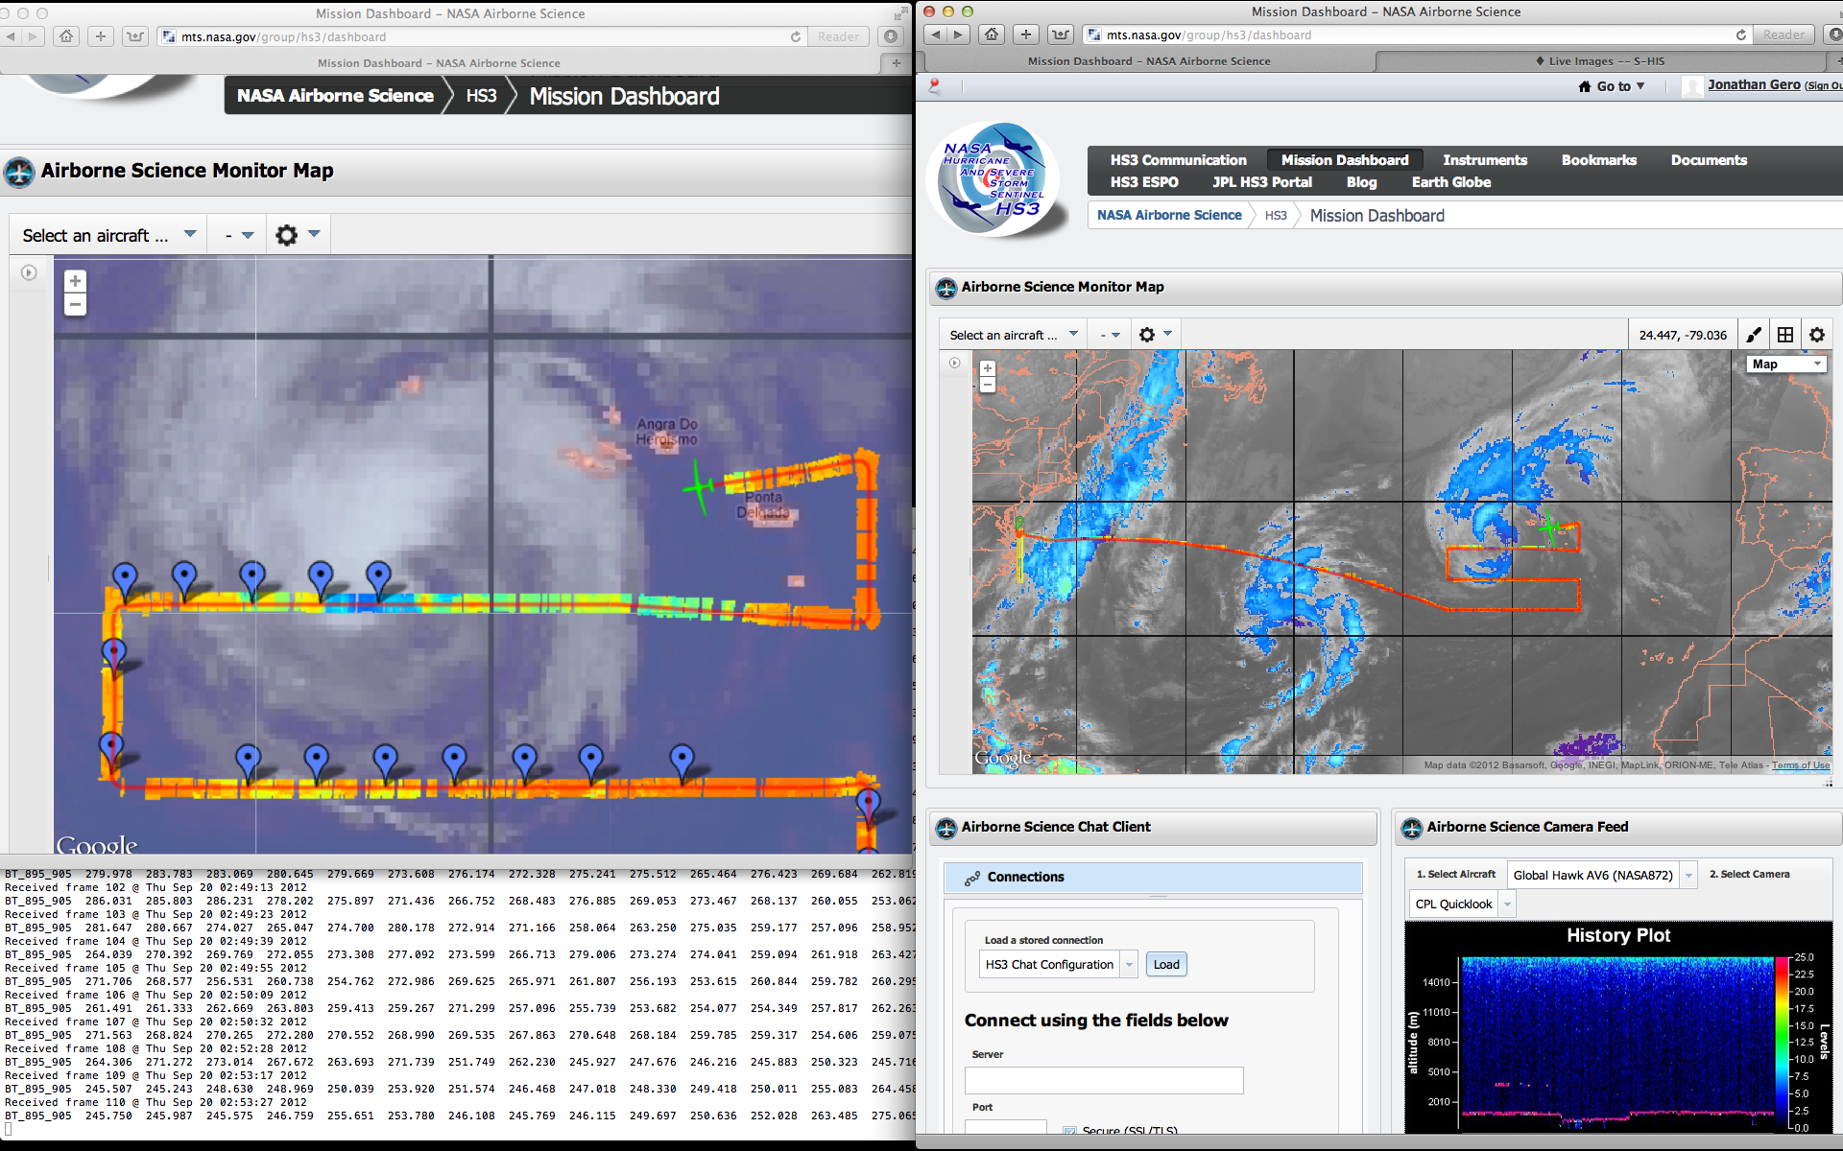Reload the page in the left browser window

point(796,36)
